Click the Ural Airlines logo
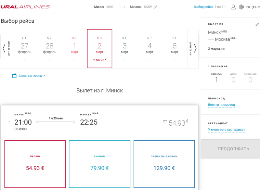Image resolution: width=260 pixels, height=190 pixels. 25,7
